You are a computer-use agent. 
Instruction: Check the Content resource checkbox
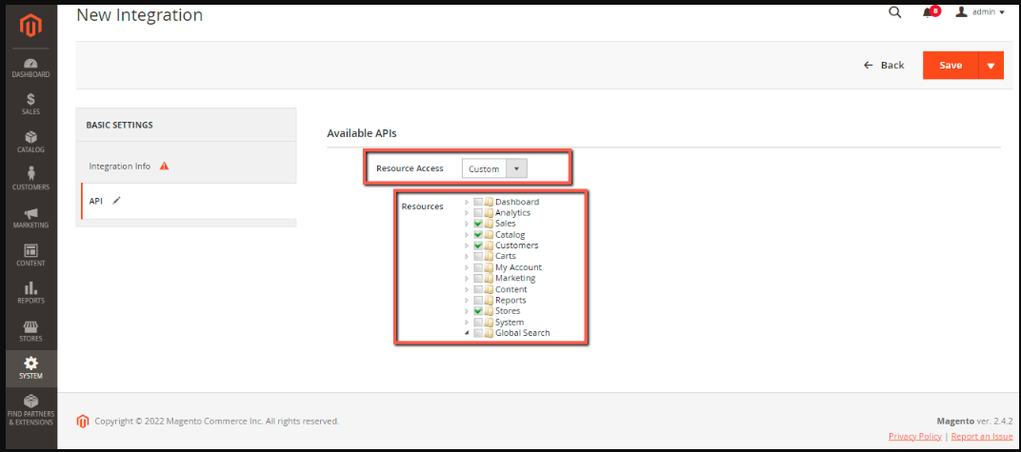coord(478,289)
